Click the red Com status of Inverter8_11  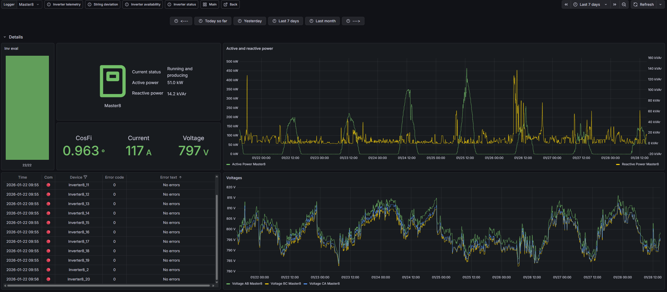pyautogui.click(x=48, y=185)
